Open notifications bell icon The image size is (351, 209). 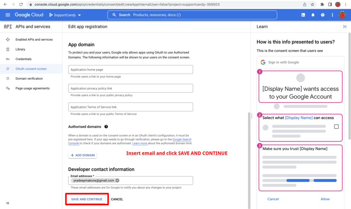313,15
